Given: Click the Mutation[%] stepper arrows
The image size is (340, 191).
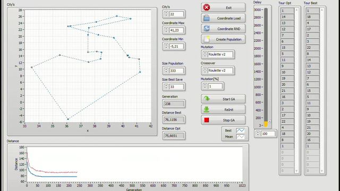Looking at the screenshot, I should tap(205, 86).
